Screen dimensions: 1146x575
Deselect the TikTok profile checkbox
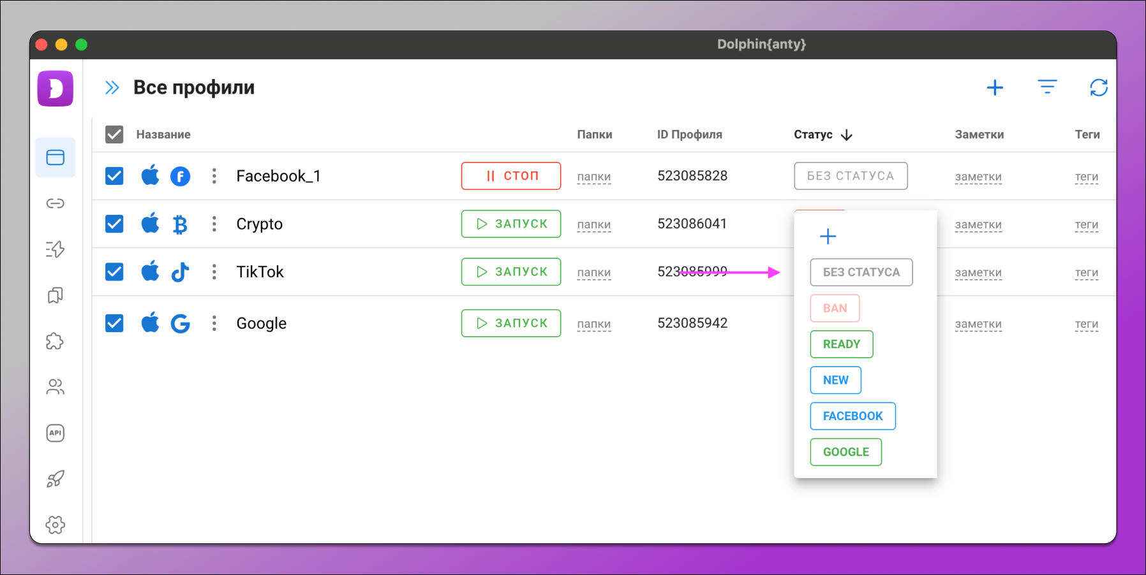click(114, 272)
